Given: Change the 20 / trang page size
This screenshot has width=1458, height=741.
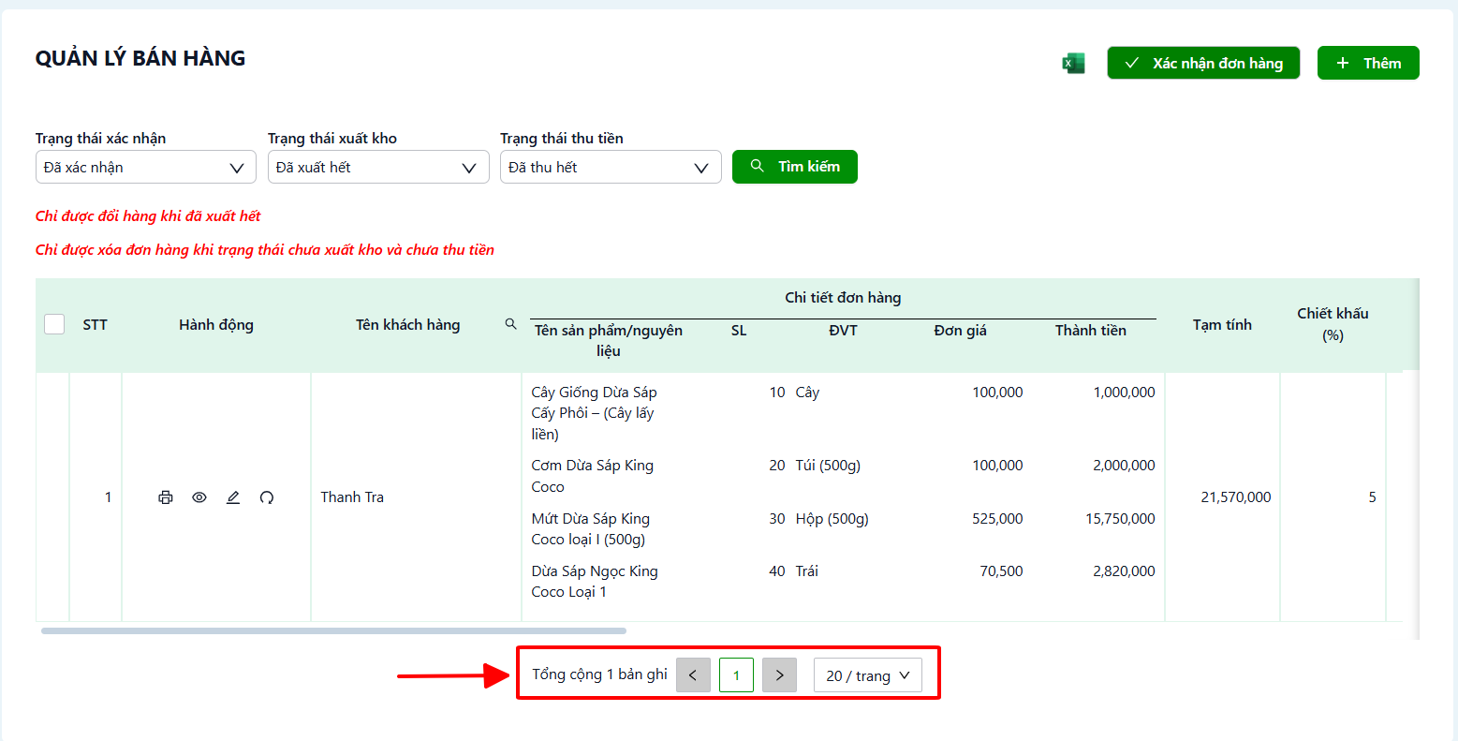Looking at the screenshot, I should 868,675.
